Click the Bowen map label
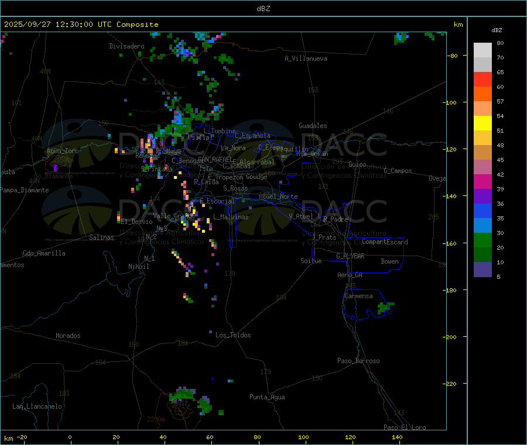Image resolution: width=527 pixels, height=445 pixels. click(x=390, y=261)
